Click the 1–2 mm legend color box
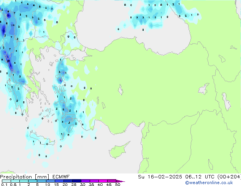 tap(24, 181)
